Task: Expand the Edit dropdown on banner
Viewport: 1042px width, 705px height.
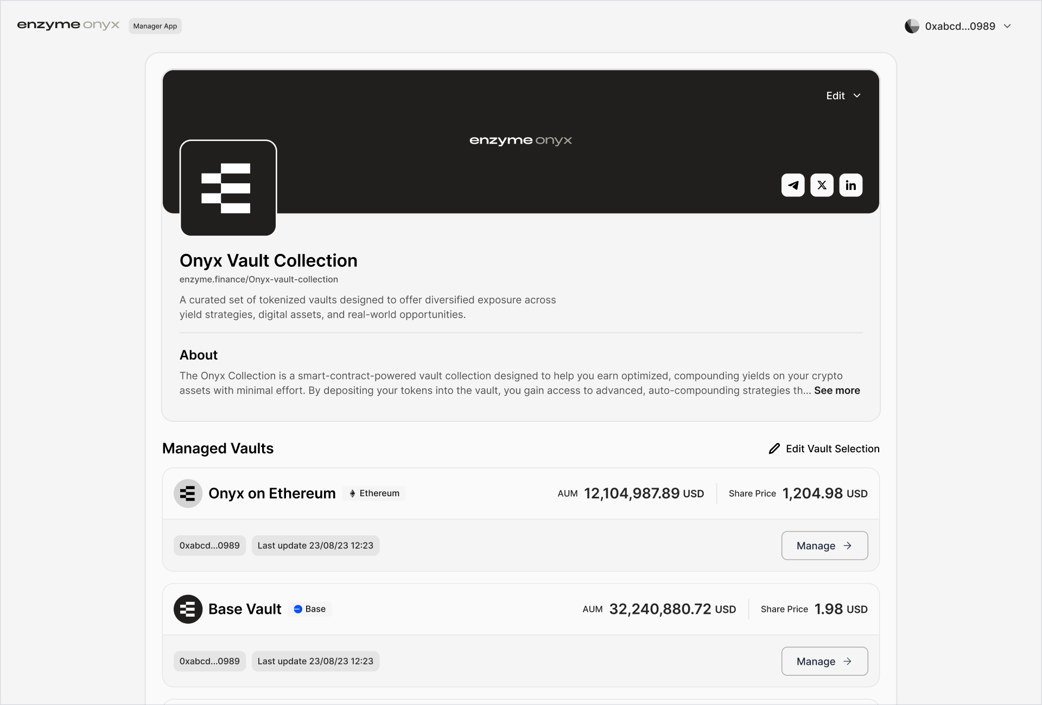Action: [843, 95]
